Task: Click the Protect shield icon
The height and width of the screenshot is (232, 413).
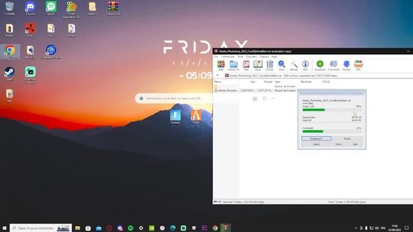Action: pyautogui.click(x=347, y=65)
